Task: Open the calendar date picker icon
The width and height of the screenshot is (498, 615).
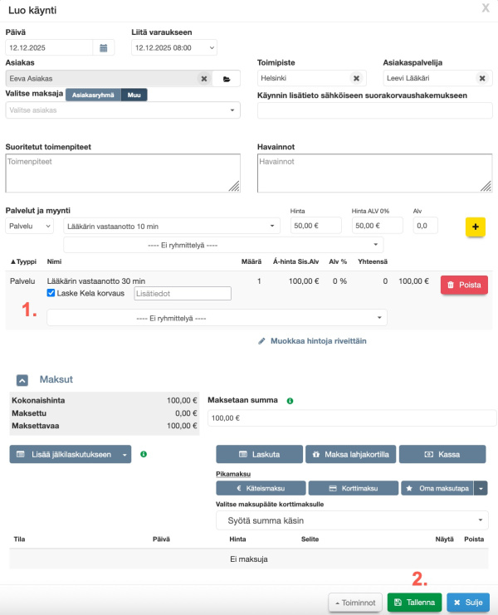Action: coord(104,48)
